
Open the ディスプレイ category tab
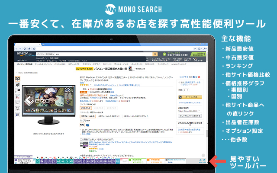coord(163,64)
